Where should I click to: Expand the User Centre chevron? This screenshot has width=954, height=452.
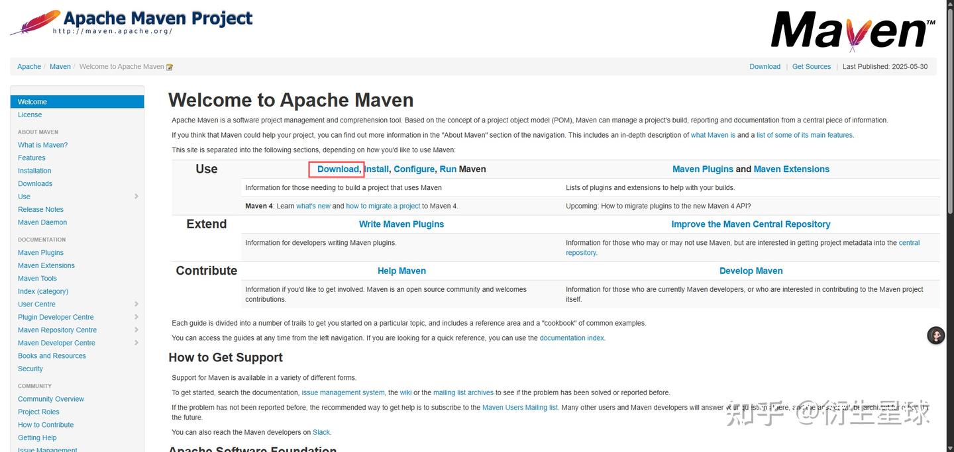pyautogui.click(x=136, y=304)
